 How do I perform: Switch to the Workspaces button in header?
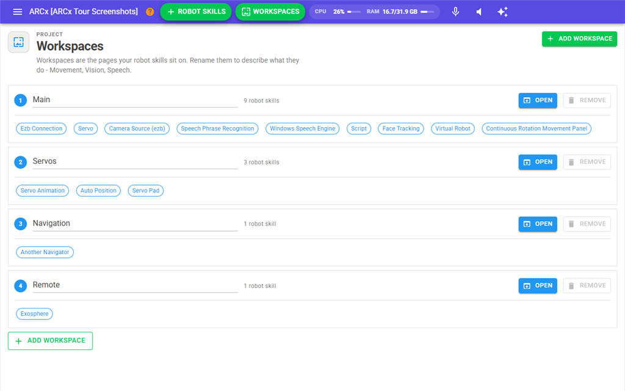tap(270, 12)
